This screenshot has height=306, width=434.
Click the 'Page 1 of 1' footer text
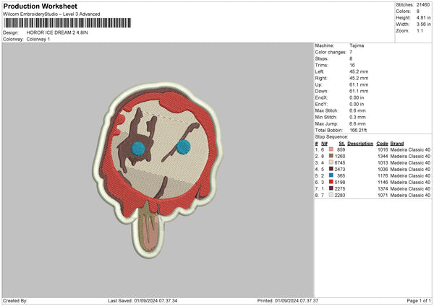pyautogui.click(x=419, y=300)
